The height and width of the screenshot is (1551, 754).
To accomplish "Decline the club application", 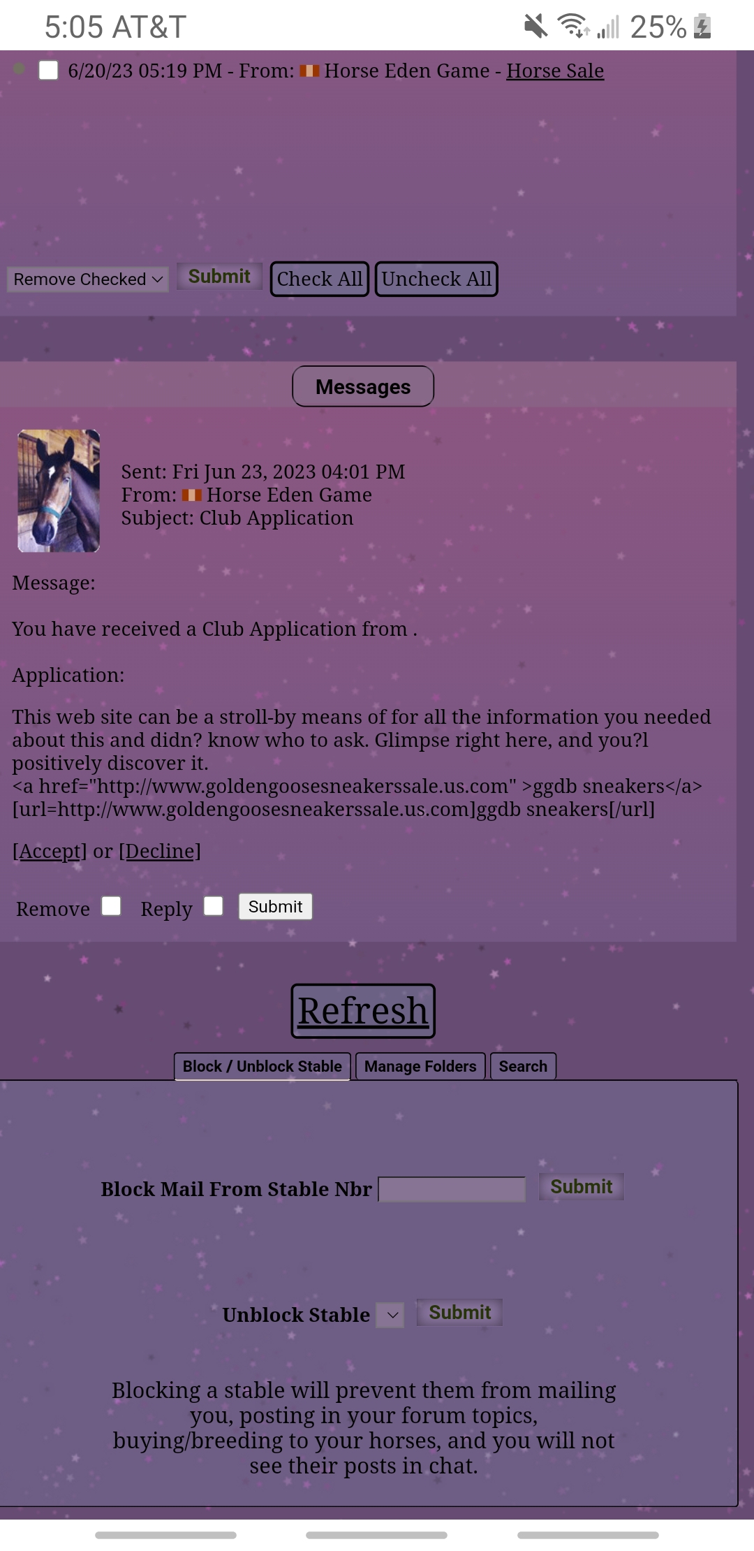I will click(160, 851).
